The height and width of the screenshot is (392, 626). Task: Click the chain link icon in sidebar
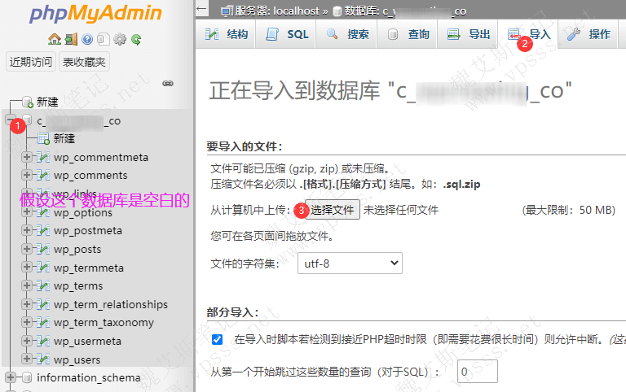tap(168, 83)
